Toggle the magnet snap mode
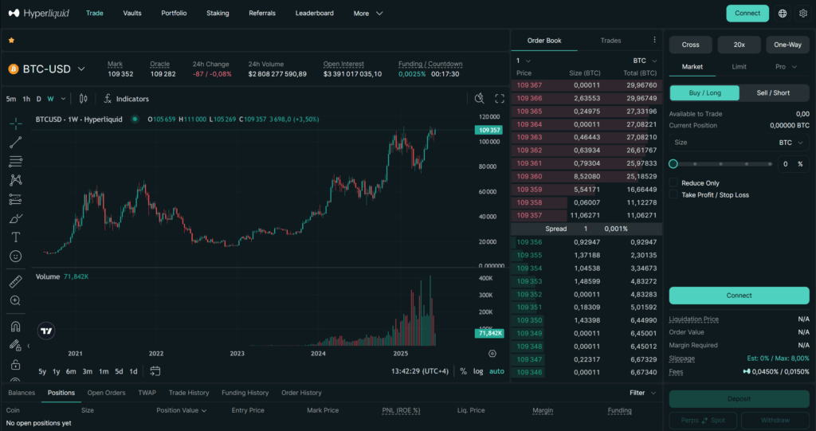Image resolution: width=816 pixels, height=431 pixels. point(16,327)
